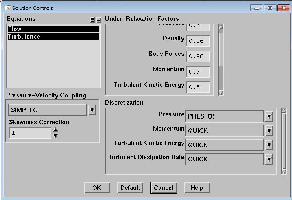292x200 pixels.
Task: Open the Pressure-Velocity Coupling SIMPLEC dropdown
Action: point(92,110)
